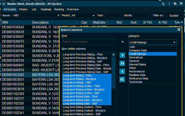Select Interest Rates category option

coord(137,64)
